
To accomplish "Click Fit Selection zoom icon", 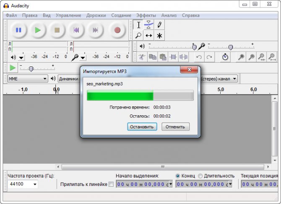I will coord(262,57).
